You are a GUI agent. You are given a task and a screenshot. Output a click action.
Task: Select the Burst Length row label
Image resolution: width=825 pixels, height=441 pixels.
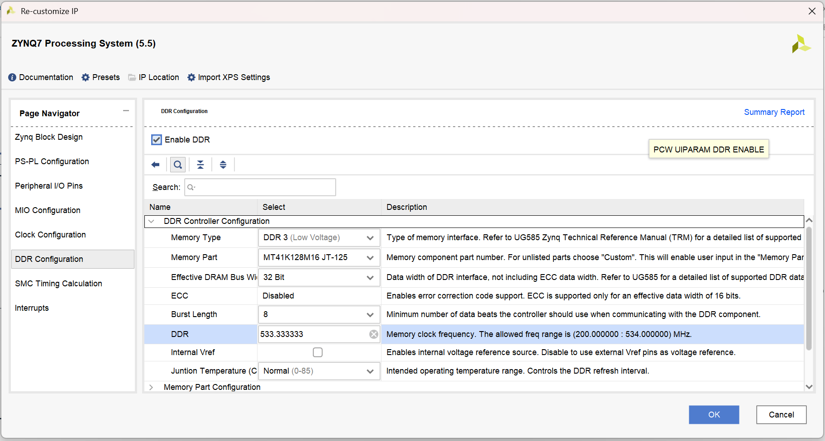194,314
